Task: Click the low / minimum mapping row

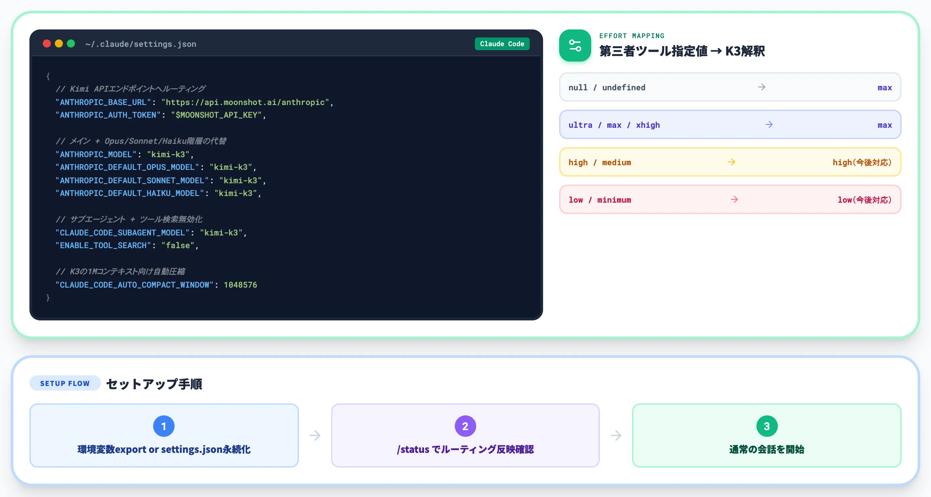Action: (x=730, y=200)
